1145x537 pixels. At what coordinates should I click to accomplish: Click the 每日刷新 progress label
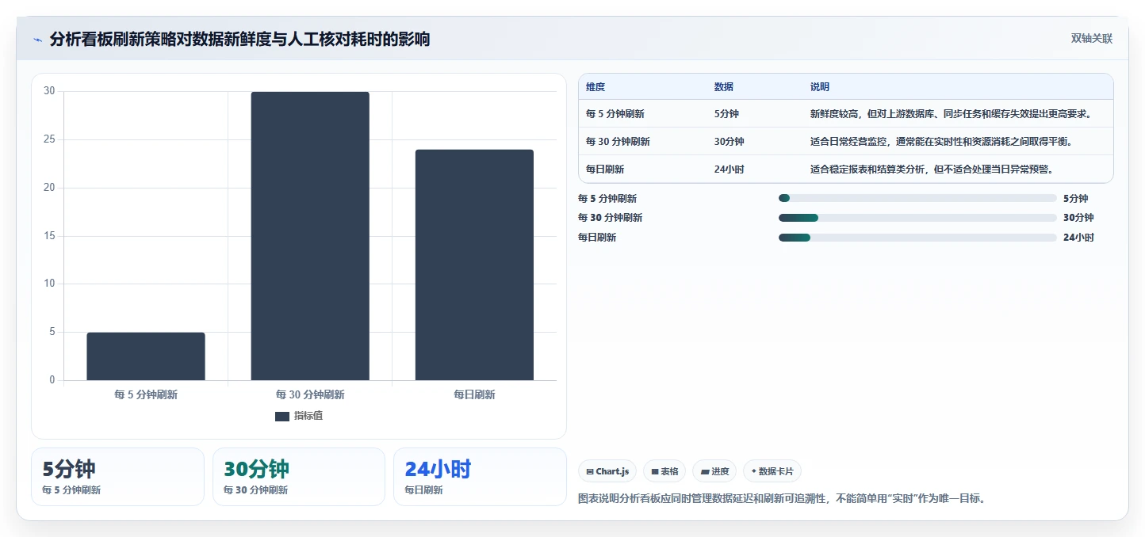pos(597,238)
